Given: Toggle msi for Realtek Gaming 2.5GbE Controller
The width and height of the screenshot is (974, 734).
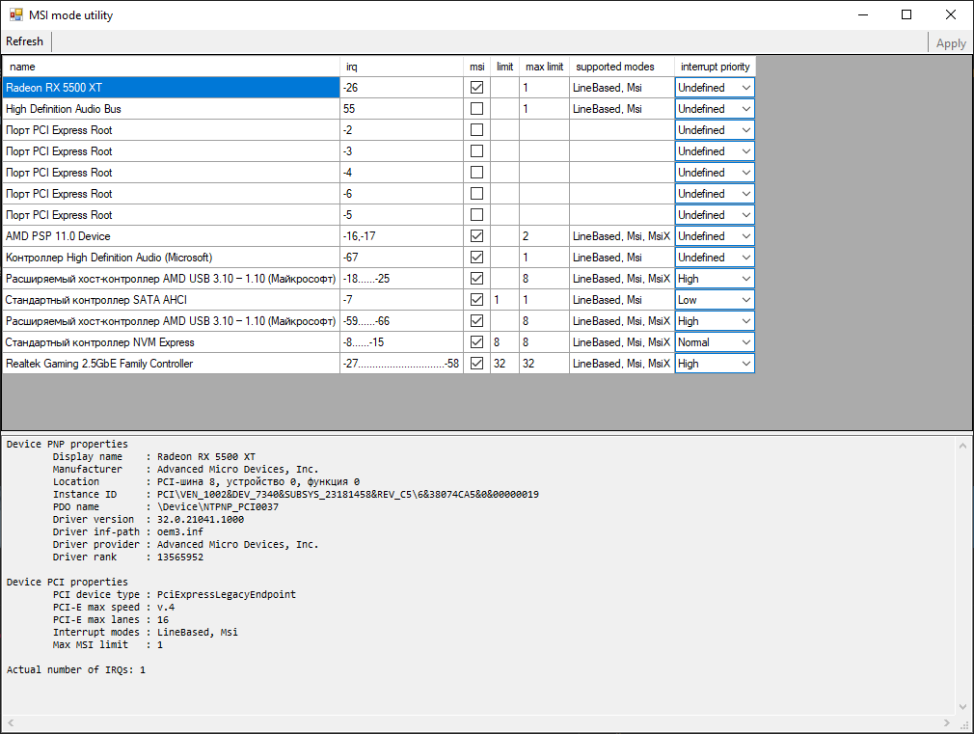Looking at the screenshot, I should (476, 364).
